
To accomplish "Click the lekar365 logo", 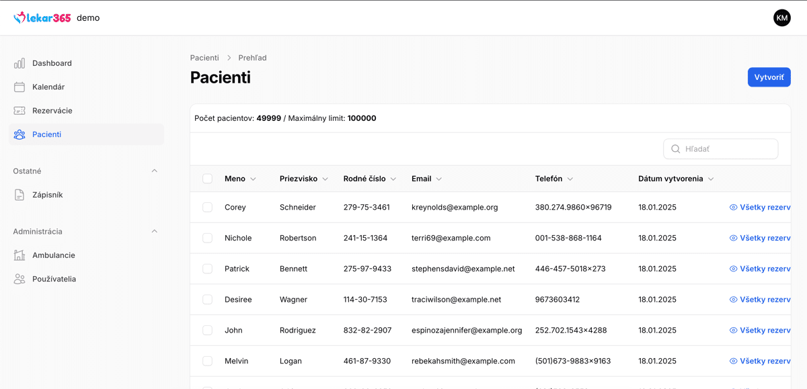I will pyautogui.click(x=42, y=18).
